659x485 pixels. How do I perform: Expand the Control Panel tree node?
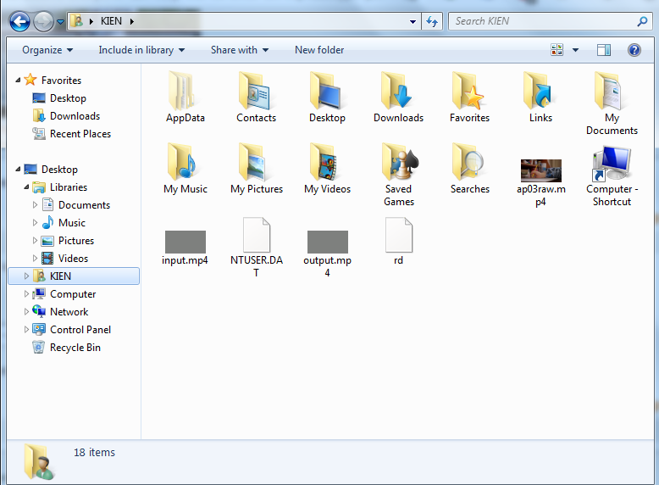tap(26, 329)
